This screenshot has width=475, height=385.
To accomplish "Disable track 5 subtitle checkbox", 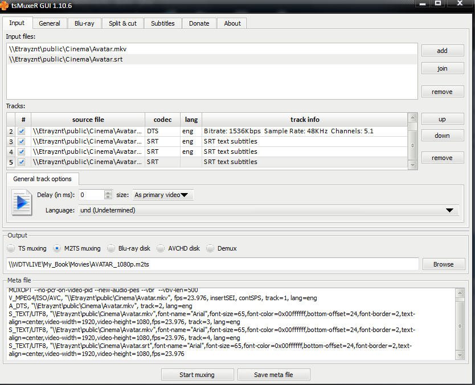I will point(22,162).
